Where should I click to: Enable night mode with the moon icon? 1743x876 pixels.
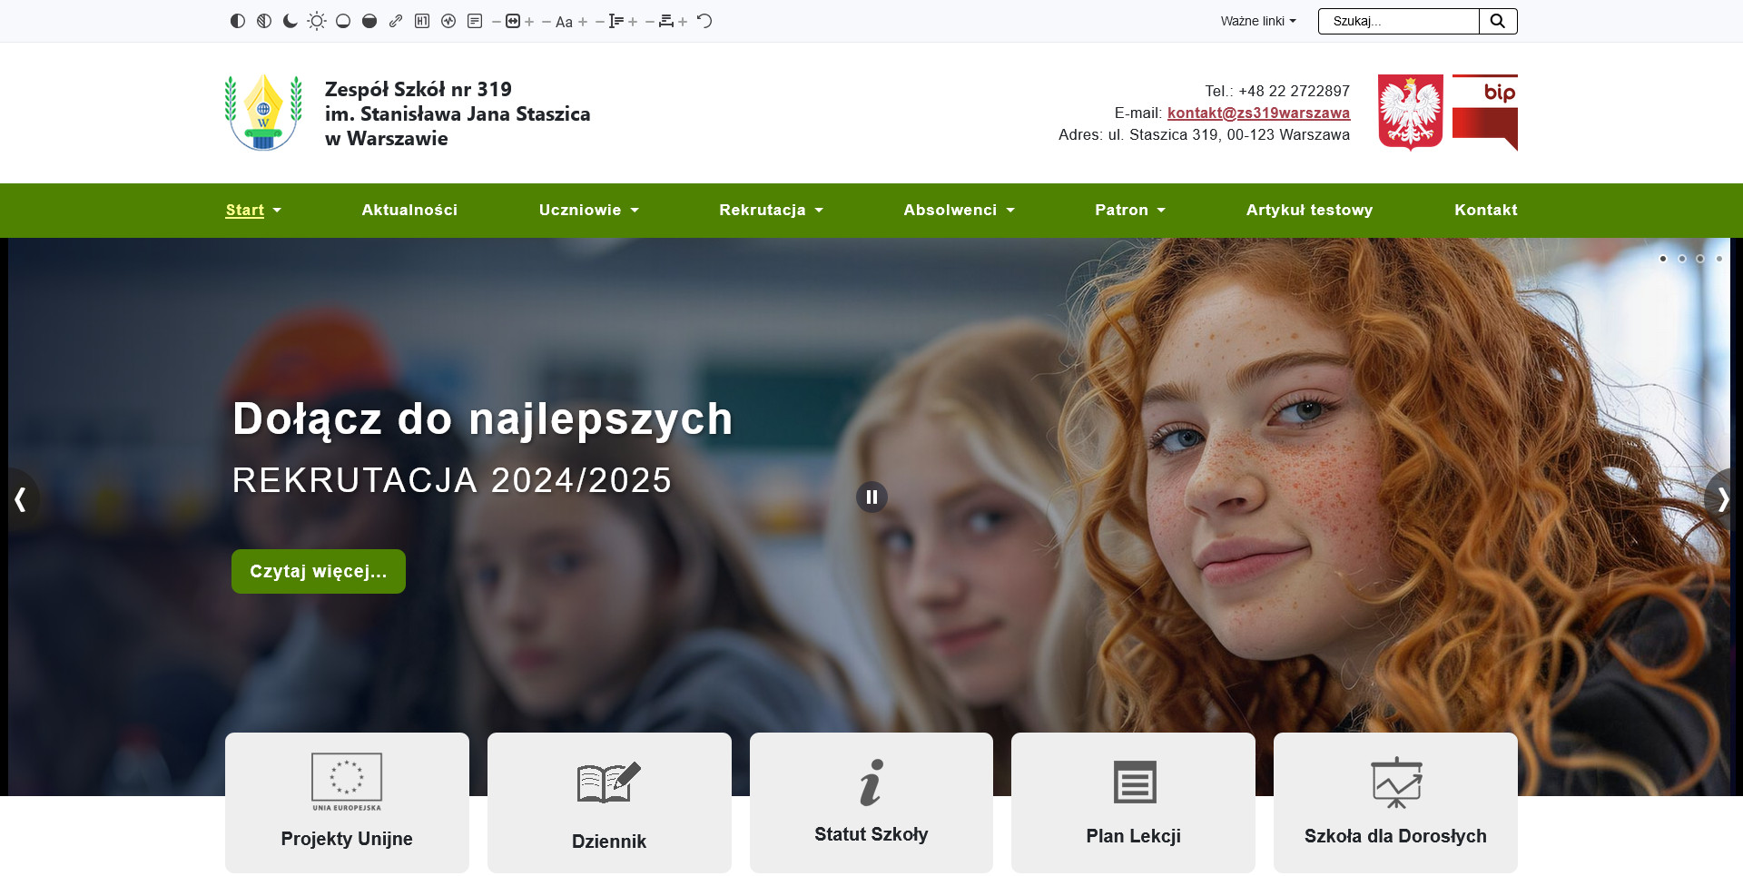click(290, 21)
